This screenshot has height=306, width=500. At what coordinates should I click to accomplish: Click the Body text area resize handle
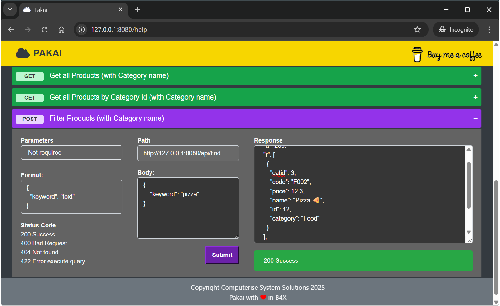pos(237,236)
